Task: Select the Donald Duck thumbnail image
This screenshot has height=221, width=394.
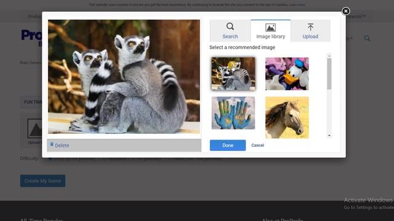Action: (x=287, y=74)
